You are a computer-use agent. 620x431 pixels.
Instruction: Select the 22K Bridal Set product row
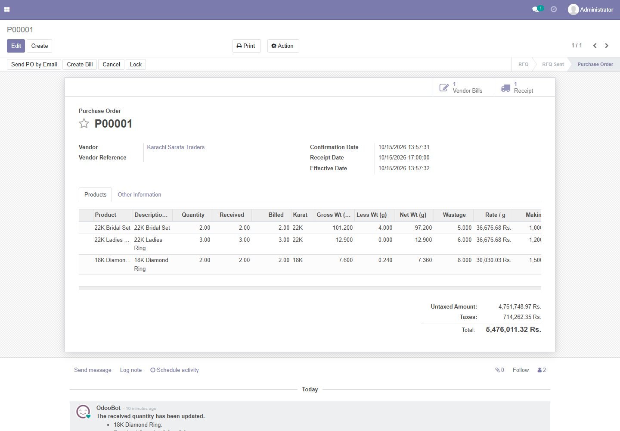(310, 228)
